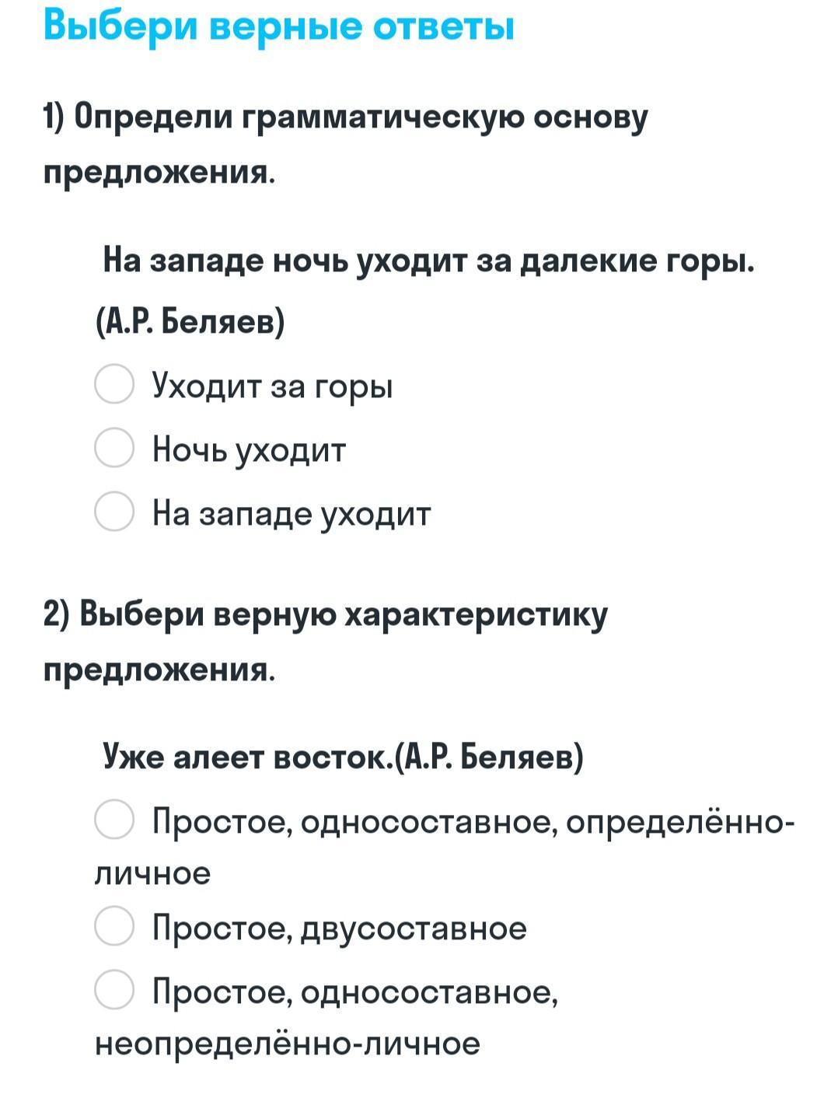Click question 1 heading 'Определи грамматическую основу'

(346, 117)
